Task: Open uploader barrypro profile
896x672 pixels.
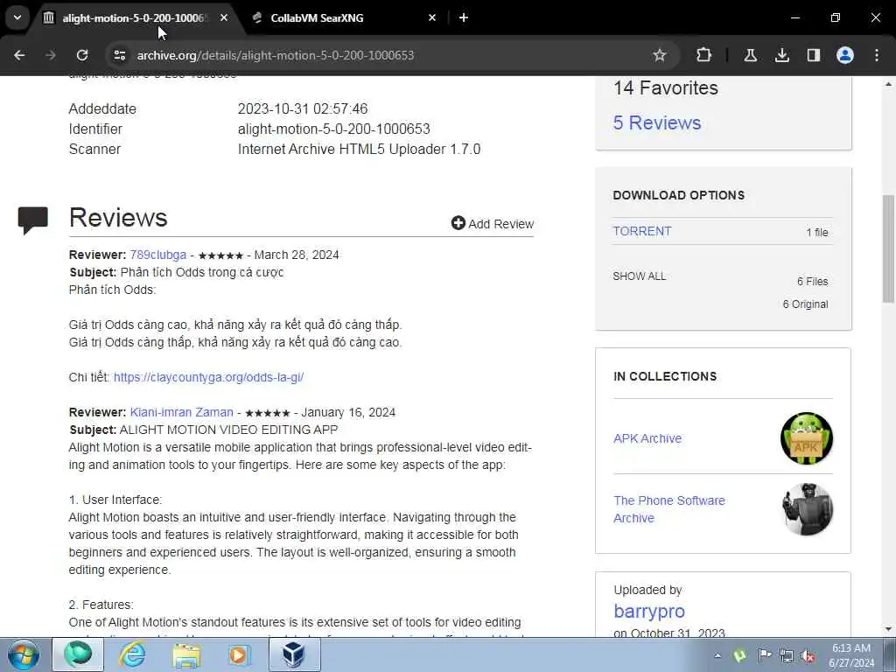Action: coord(649,611)
